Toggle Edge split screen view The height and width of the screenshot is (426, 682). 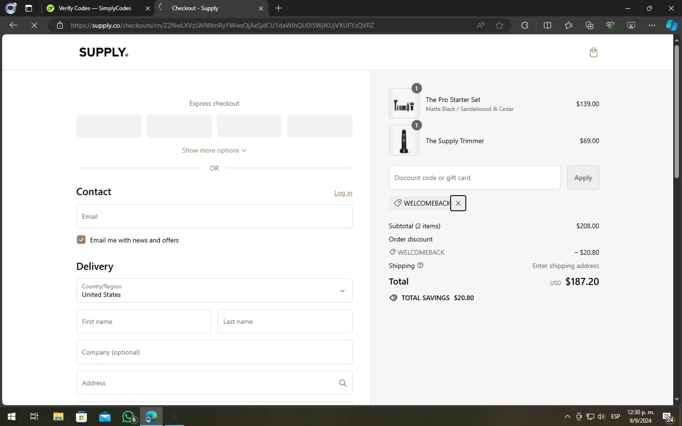pos(547,25)
